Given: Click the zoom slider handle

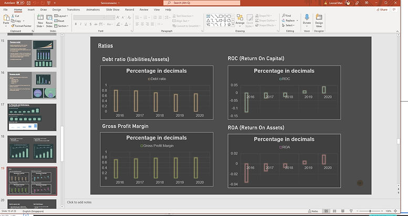Looking at the screenshot, I should tap(370, 211).
